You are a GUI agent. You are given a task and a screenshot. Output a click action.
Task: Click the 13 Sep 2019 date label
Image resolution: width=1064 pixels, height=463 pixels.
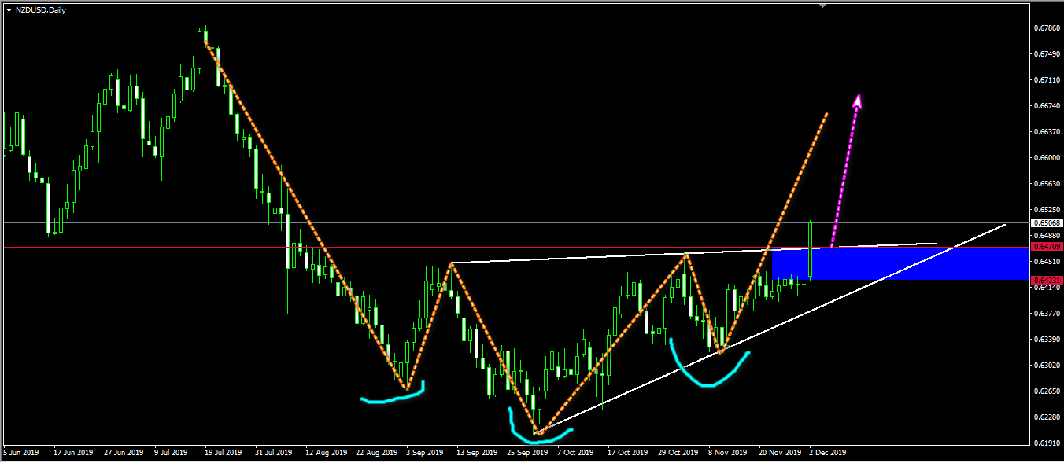[477, 453]
